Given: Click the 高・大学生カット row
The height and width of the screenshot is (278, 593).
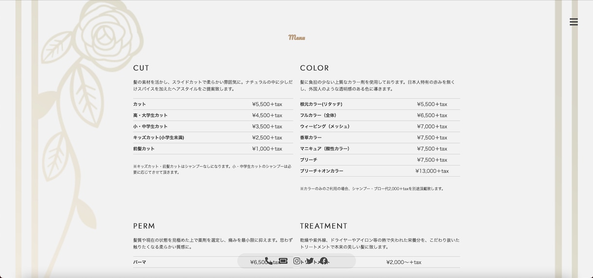Looking at the screenshot, I should tap(213, 115).
